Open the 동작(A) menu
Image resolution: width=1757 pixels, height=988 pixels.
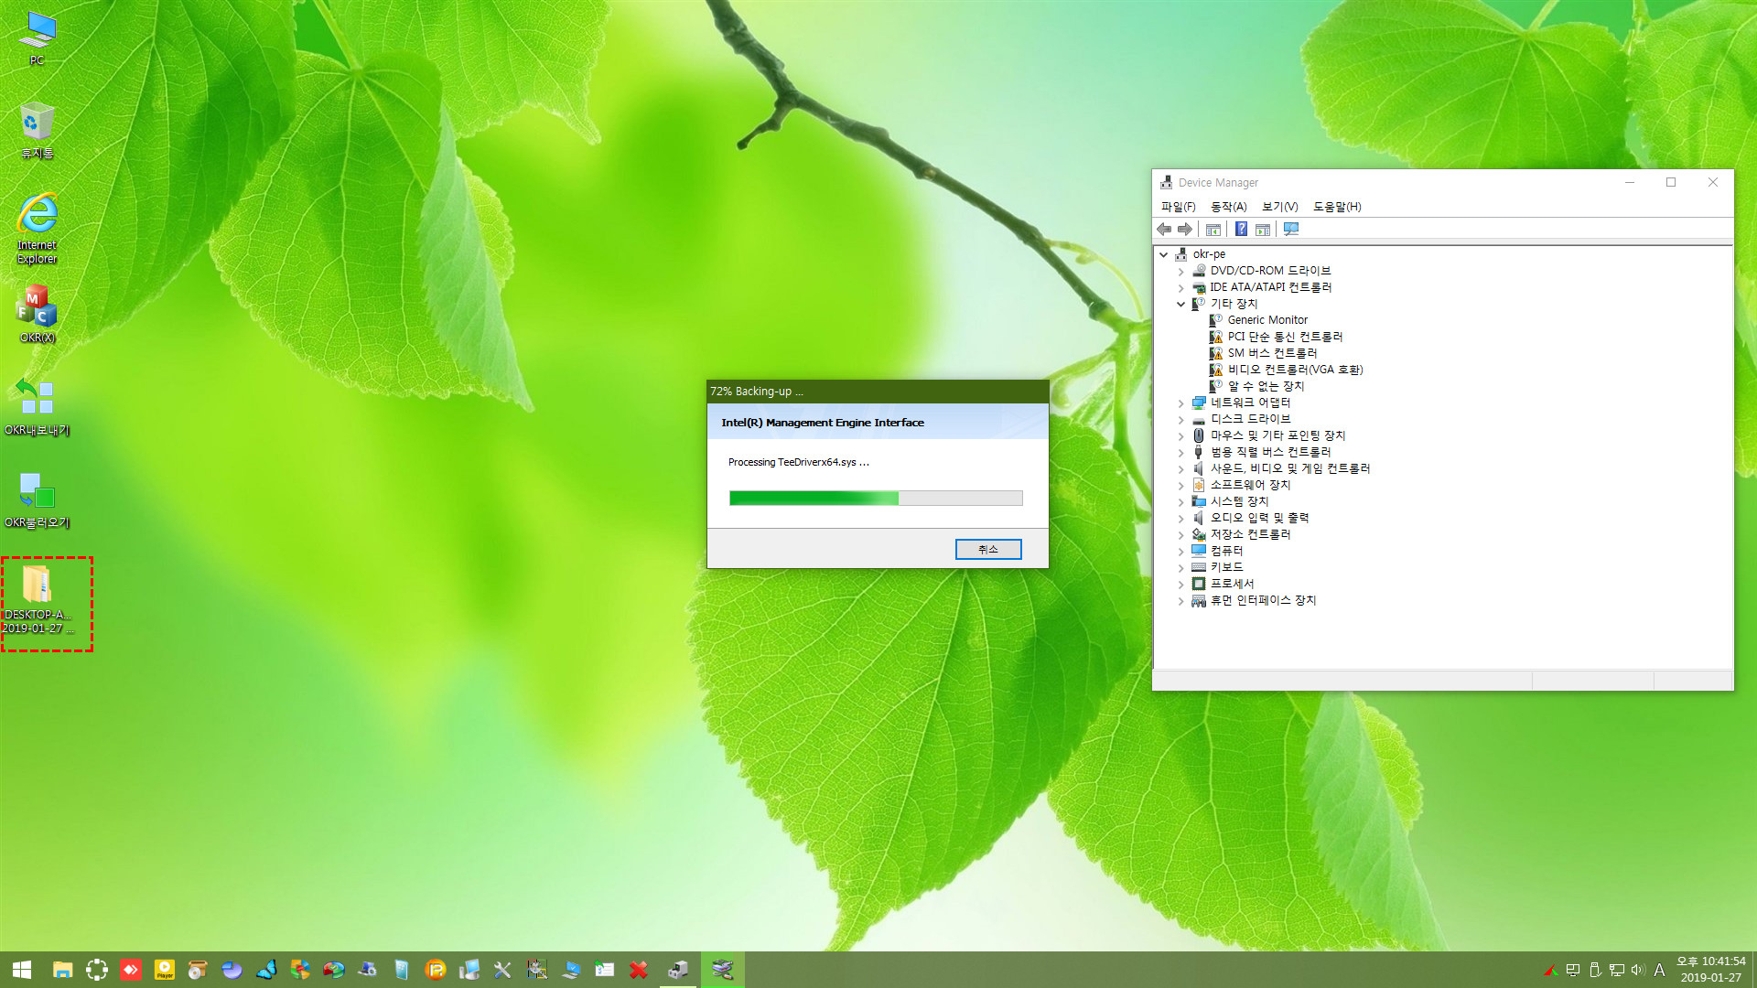(1228, 207)
